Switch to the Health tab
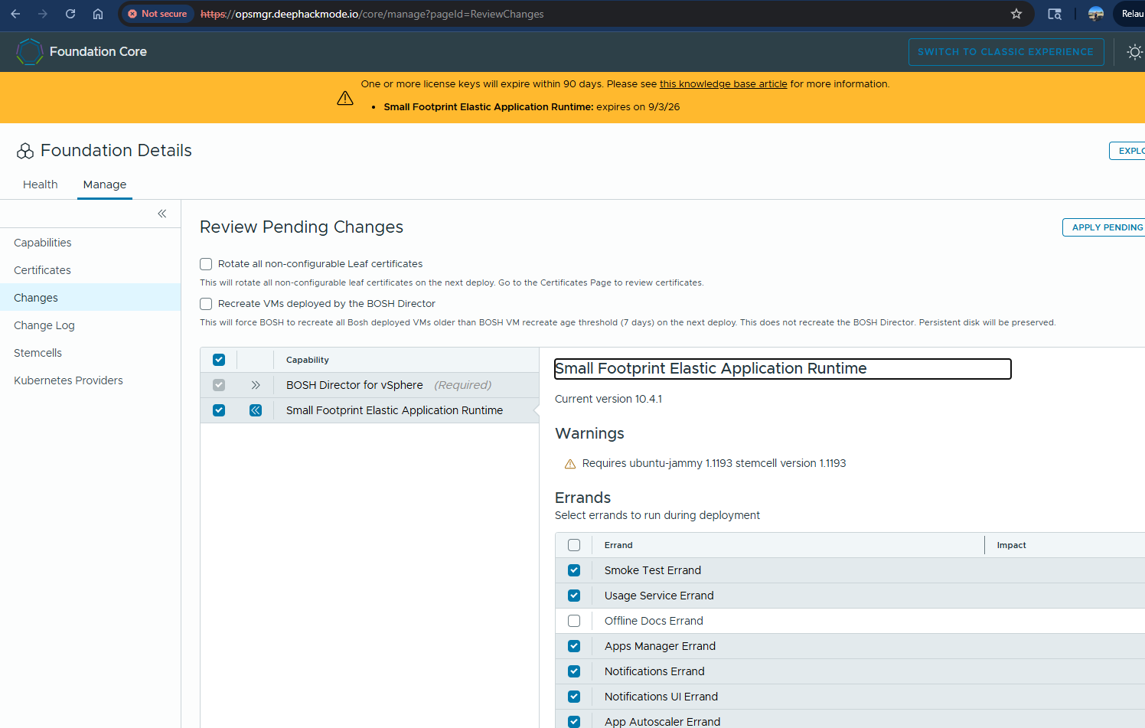Image resolution: width=1145 pixels, height=728 pixels. coord(41,184)
